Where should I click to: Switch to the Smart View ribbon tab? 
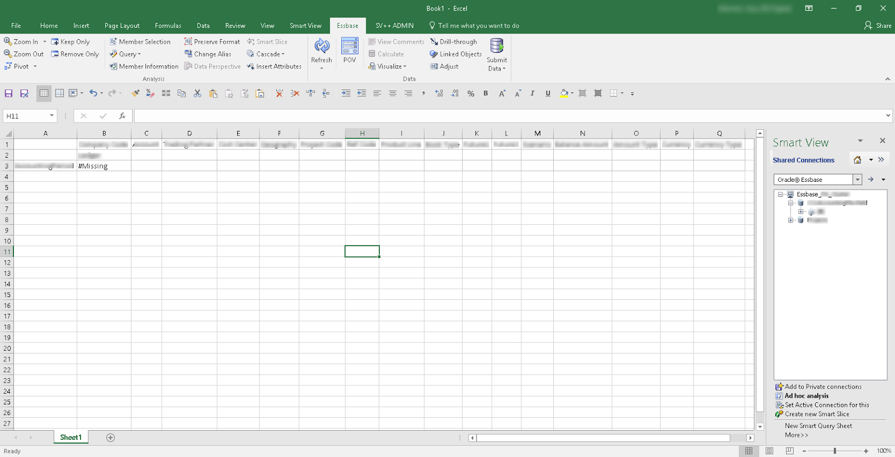pos(305,26)
